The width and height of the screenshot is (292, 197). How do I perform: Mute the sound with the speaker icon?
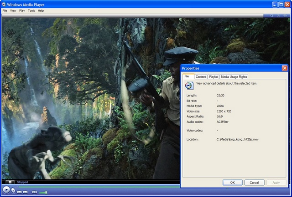coord(34,192)
